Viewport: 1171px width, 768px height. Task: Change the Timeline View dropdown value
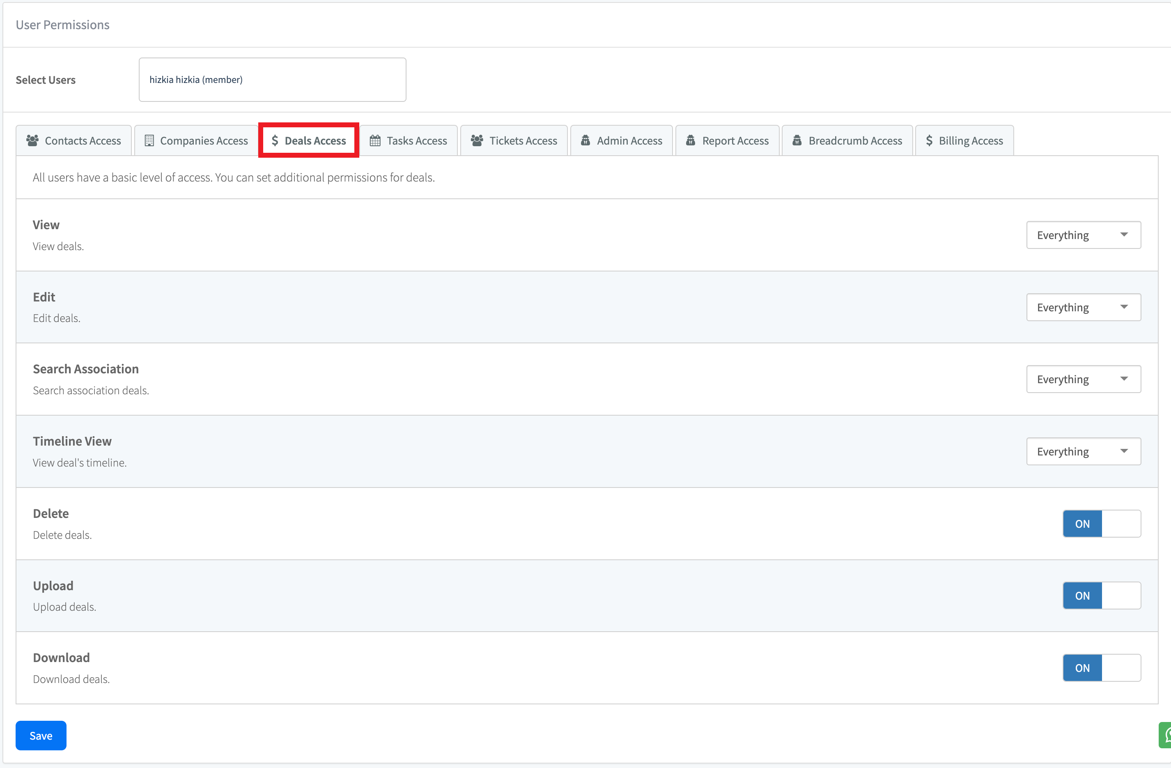[1083, 451]
